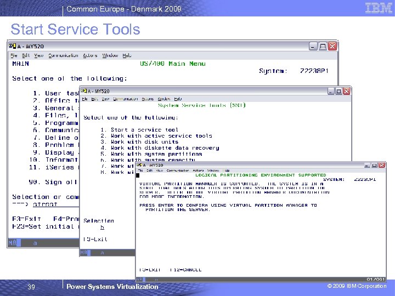Click F12=Cancel in front partitioning window
The height and width of the screenshot is (296, 395).
pyautogui.click(x=185, y=270)
